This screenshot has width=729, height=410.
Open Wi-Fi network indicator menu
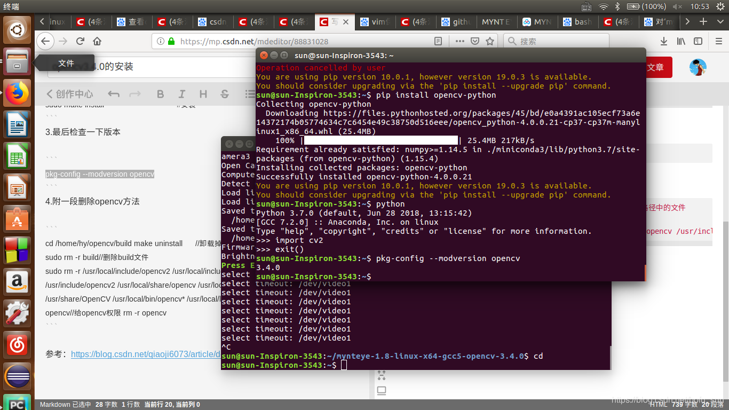(603, 6)
